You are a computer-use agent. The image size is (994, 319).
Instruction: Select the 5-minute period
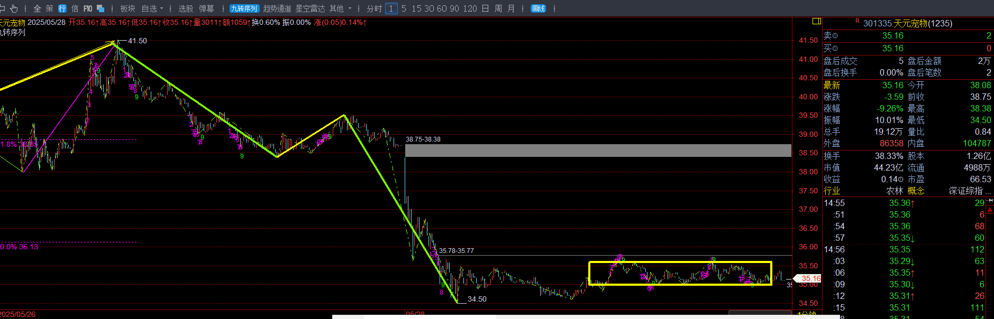coord(404,8)
